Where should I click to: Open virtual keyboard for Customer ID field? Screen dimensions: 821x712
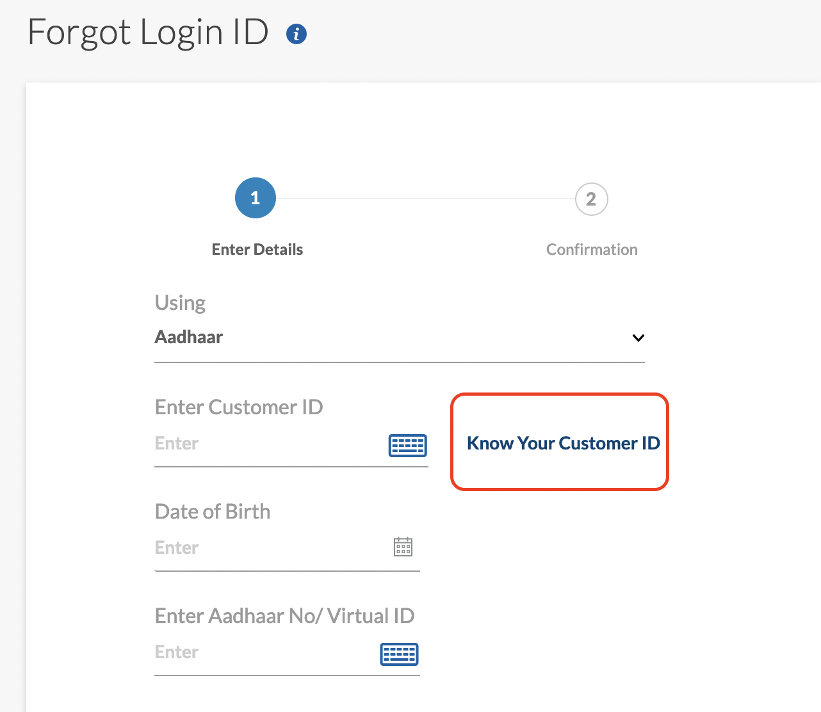point(408,445)
